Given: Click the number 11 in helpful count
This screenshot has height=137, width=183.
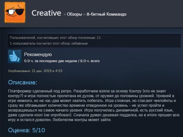Looking at the screenshot, I should pos(99,38).
